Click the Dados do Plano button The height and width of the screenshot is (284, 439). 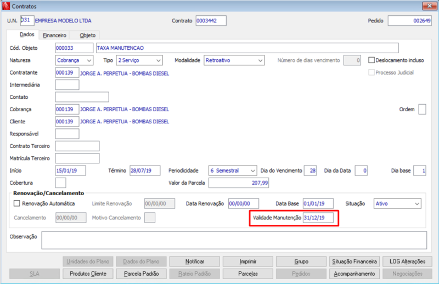pyautogui.click(x=142, y=262)
